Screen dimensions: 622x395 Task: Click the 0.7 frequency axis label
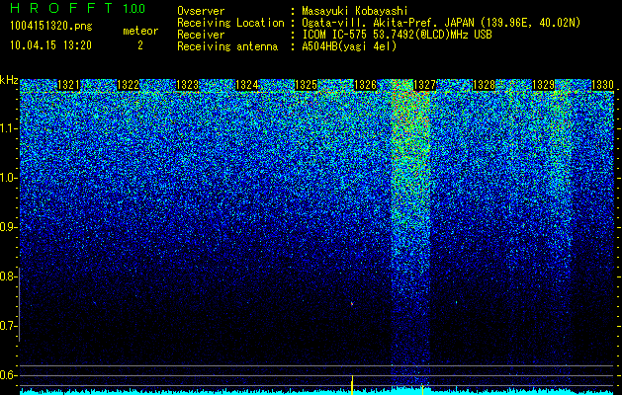tap(8, 326)
